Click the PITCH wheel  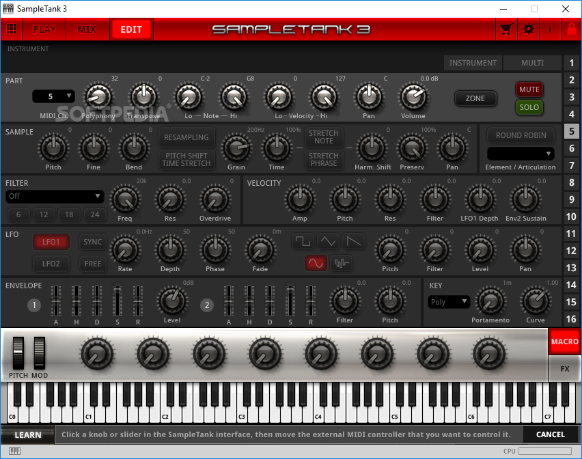pyautogui.click(x=18, y=353)
